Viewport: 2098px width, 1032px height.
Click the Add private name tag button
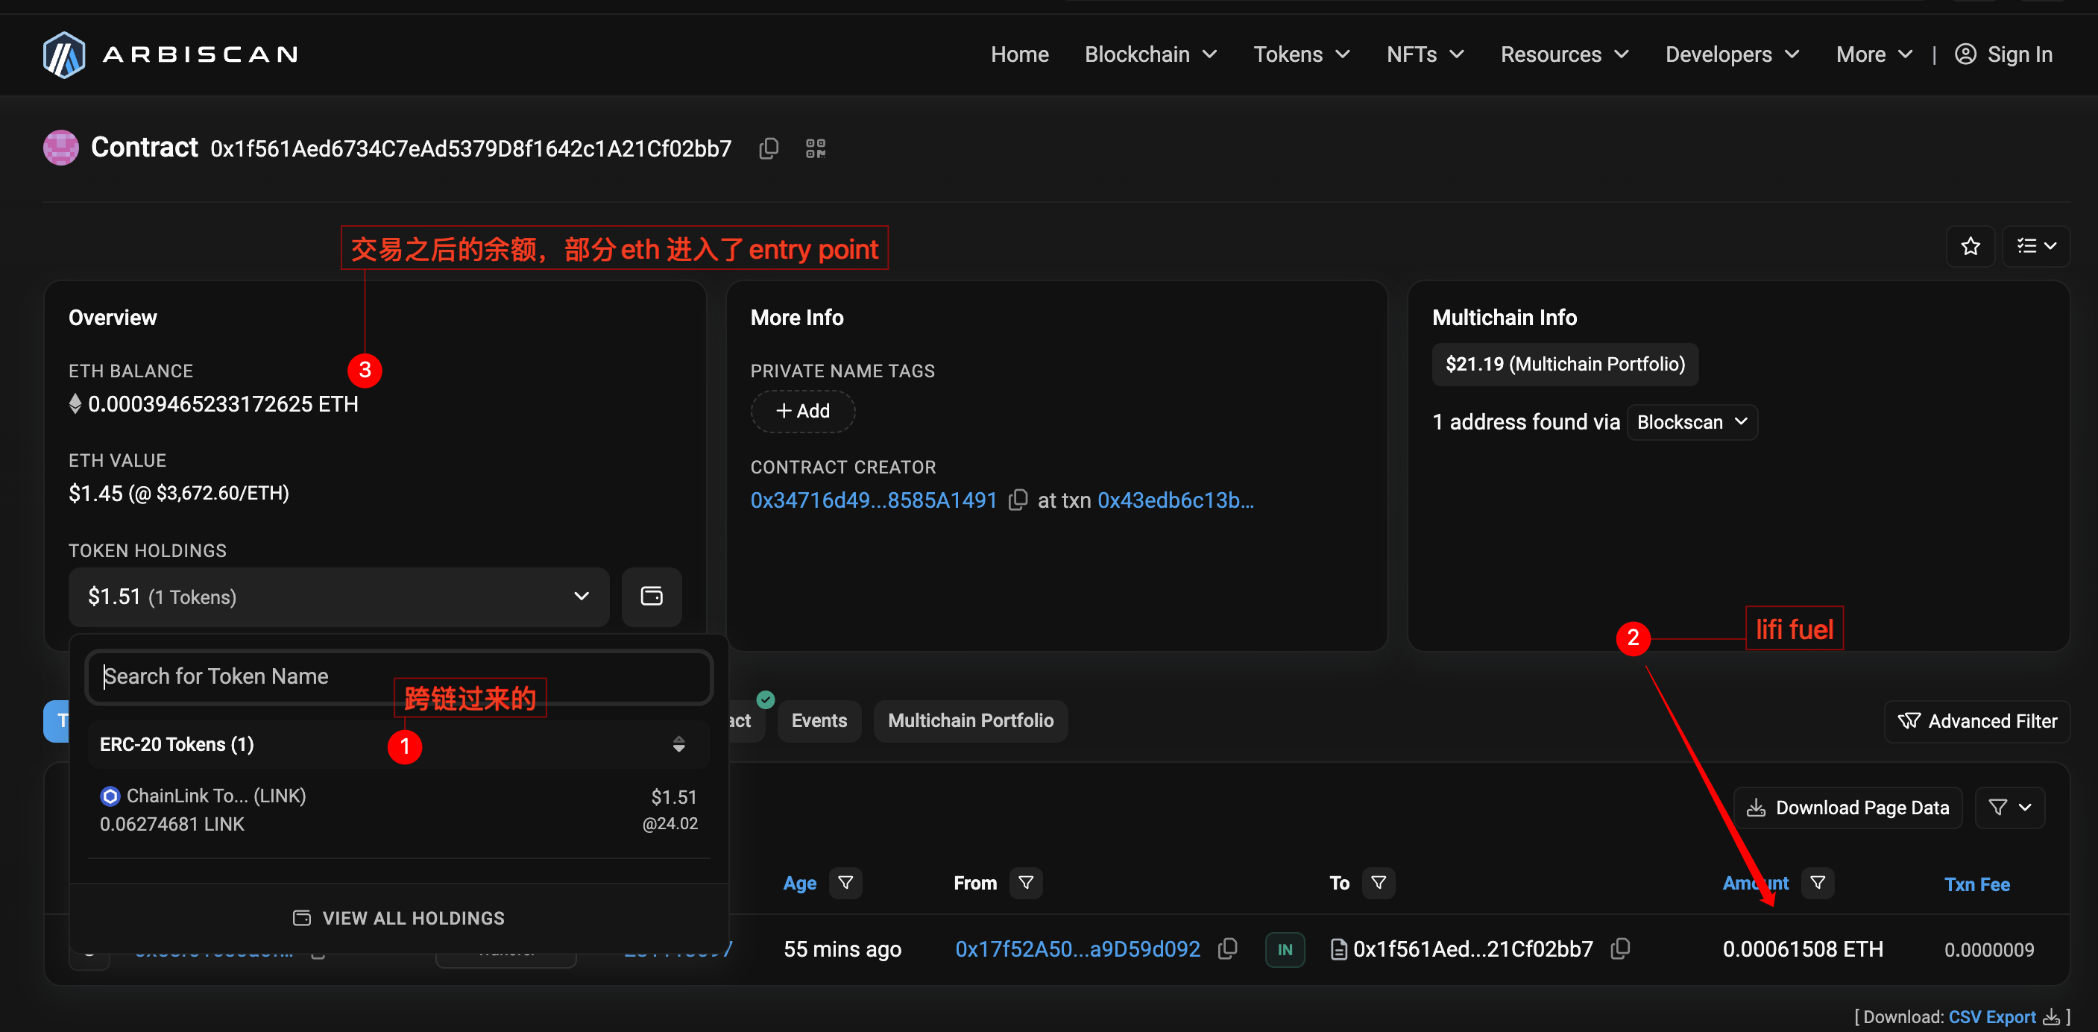pos(802,411)
